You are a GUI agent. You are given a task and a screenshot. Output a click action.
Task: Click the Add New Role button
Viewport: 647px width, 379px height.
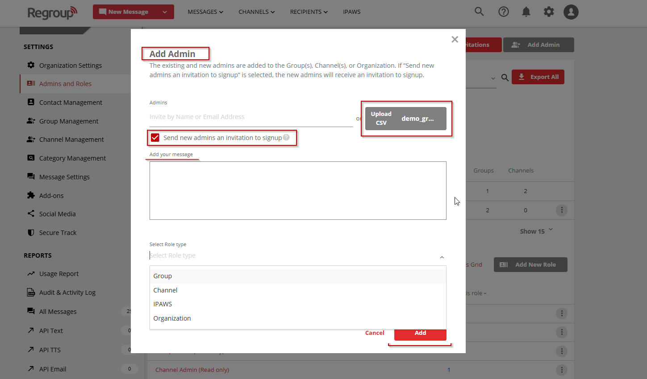[x=530, y=264]
